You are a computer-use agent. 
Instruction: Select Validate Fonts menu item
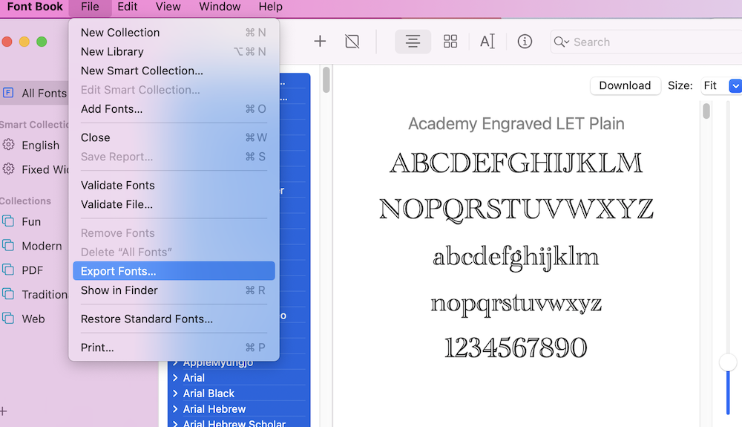click(x=174, y=186)
